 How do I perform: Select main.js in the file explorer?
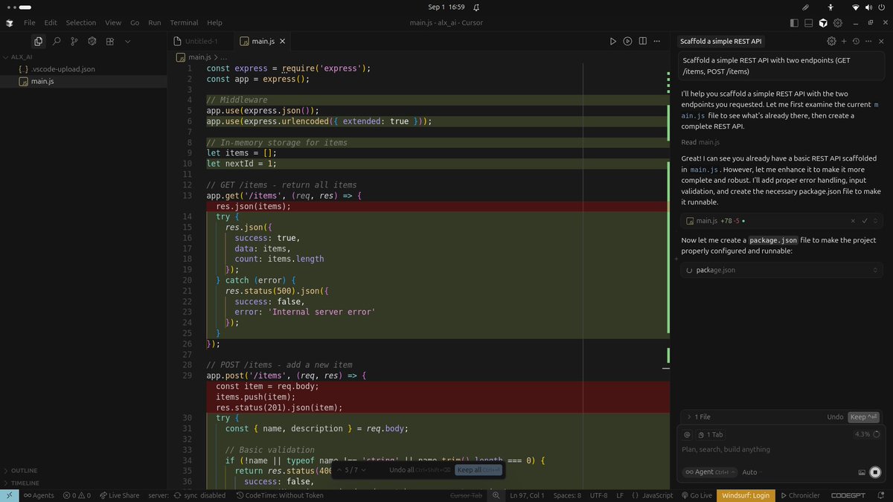[42, 81]
